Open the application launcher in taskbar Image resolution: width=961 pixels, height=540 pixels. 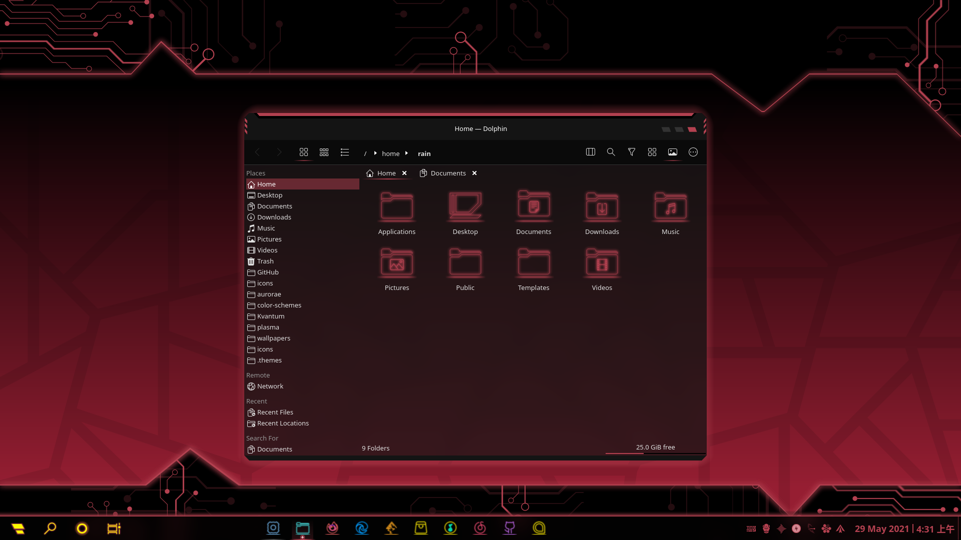[19, 528]
